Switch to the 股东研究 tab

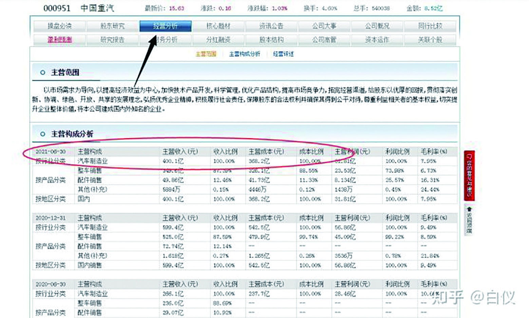112,26
